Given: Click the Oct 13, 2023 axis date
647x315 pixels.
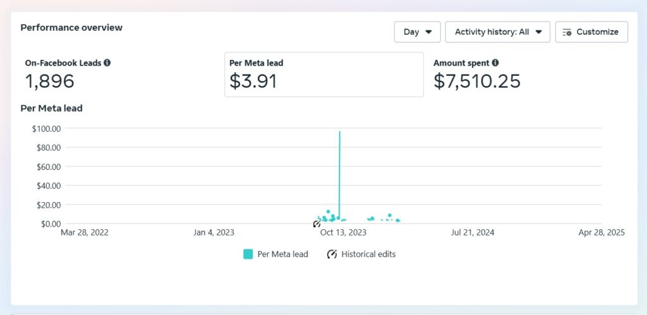Looking at the screenshot, I should point(343,232).
